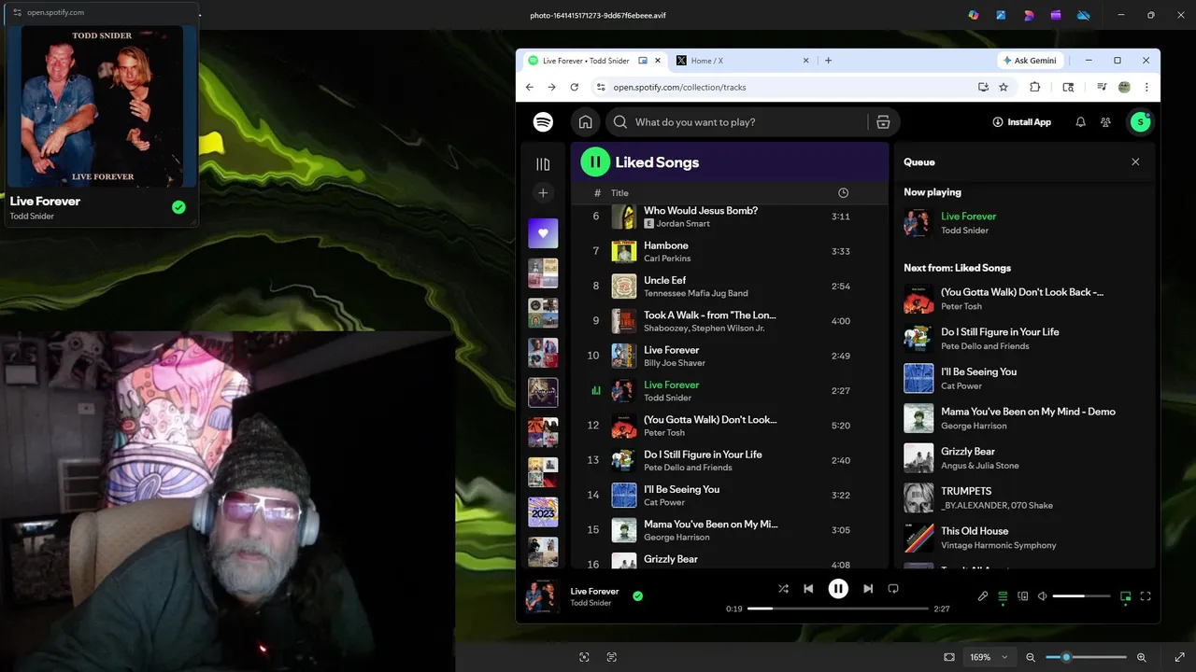Open Billy Joe Shaver artist link
Image resolution: width=1196 pixels, height=672 pixels.
(x=674, y=363)
